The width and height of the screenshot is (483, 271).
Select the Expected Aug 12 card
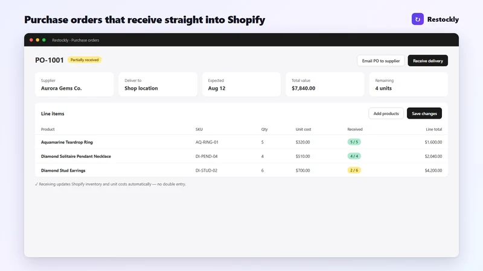pos(241,84)
